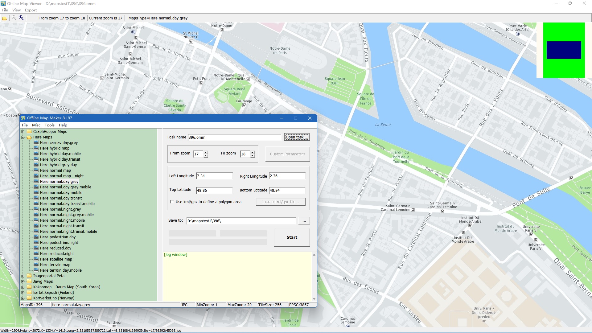The width and height of the screenshot is (592, 333).
Task: Click the Offline Map Maker title bar icon
Action: (23, 118)
